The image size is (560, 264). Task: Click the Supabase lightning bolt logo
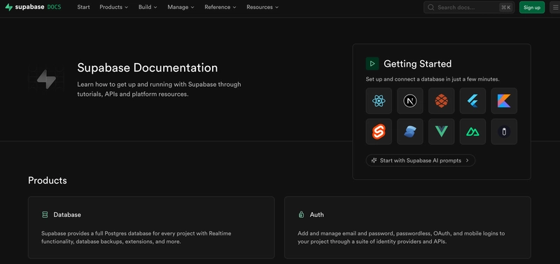[8, 7]
